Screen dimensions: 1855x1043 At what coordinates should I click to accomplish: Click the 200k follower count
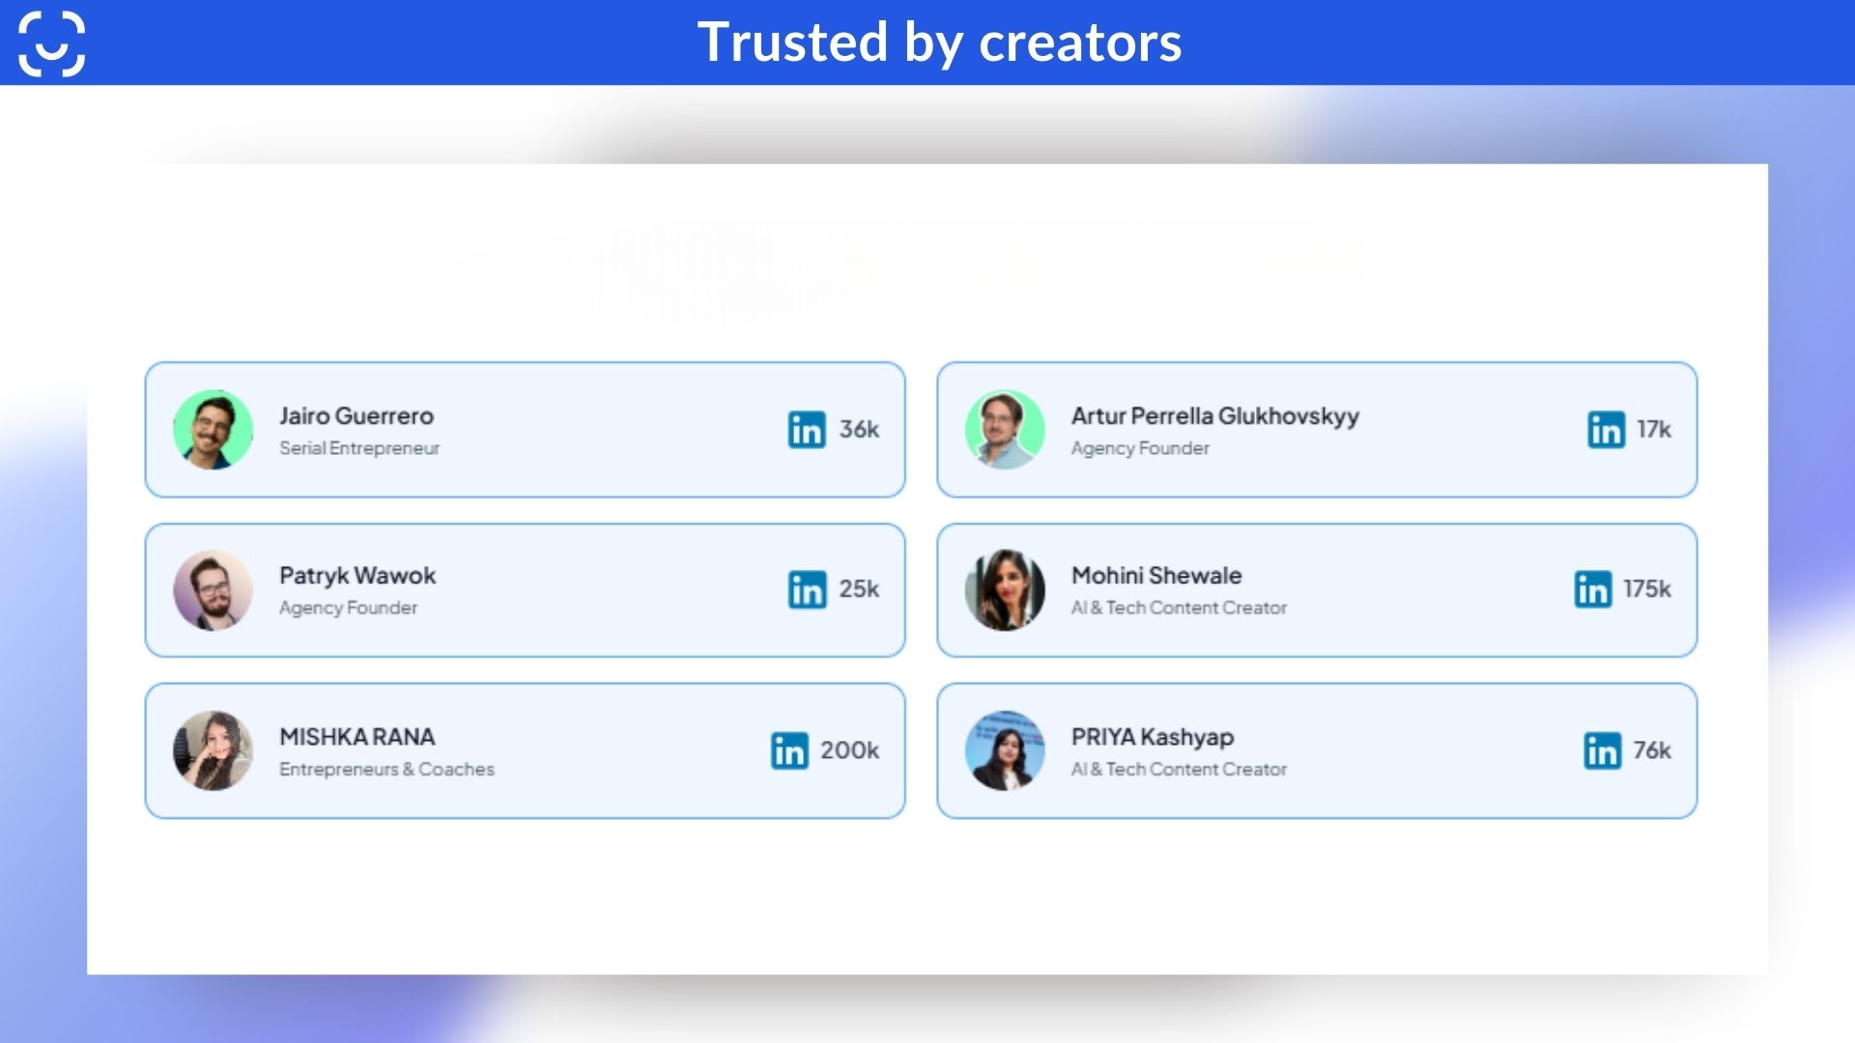(849, 750)
